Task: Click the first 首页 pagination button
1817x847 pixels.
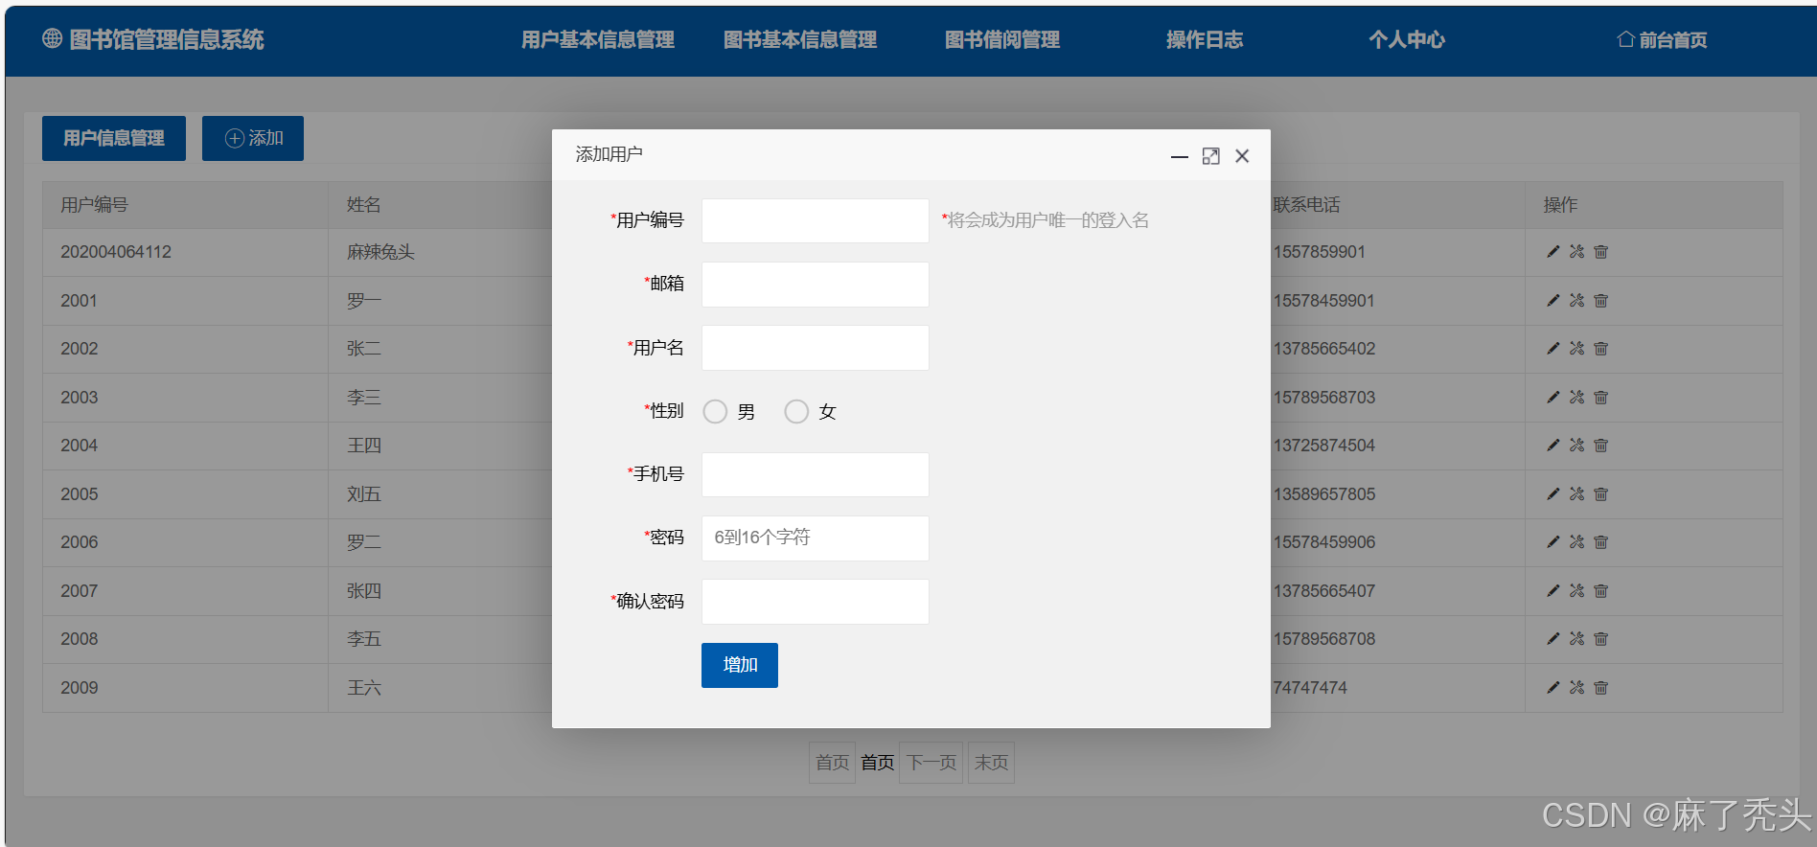Action: pos(832,763)
